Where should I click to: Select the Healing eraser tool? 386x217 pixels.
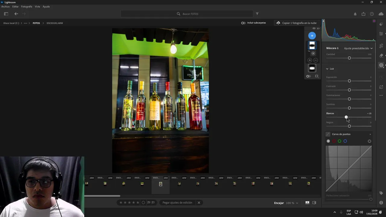coord(381,55)
